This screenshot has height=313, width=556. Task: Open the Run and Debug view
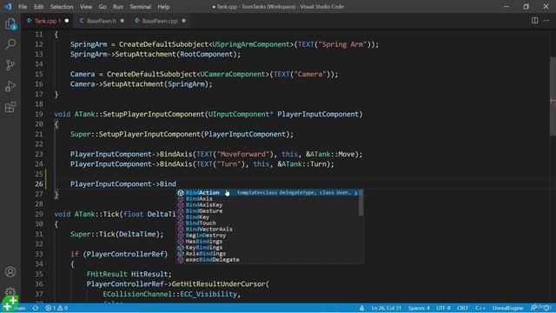pyautogui.click(x=10, y=86)
